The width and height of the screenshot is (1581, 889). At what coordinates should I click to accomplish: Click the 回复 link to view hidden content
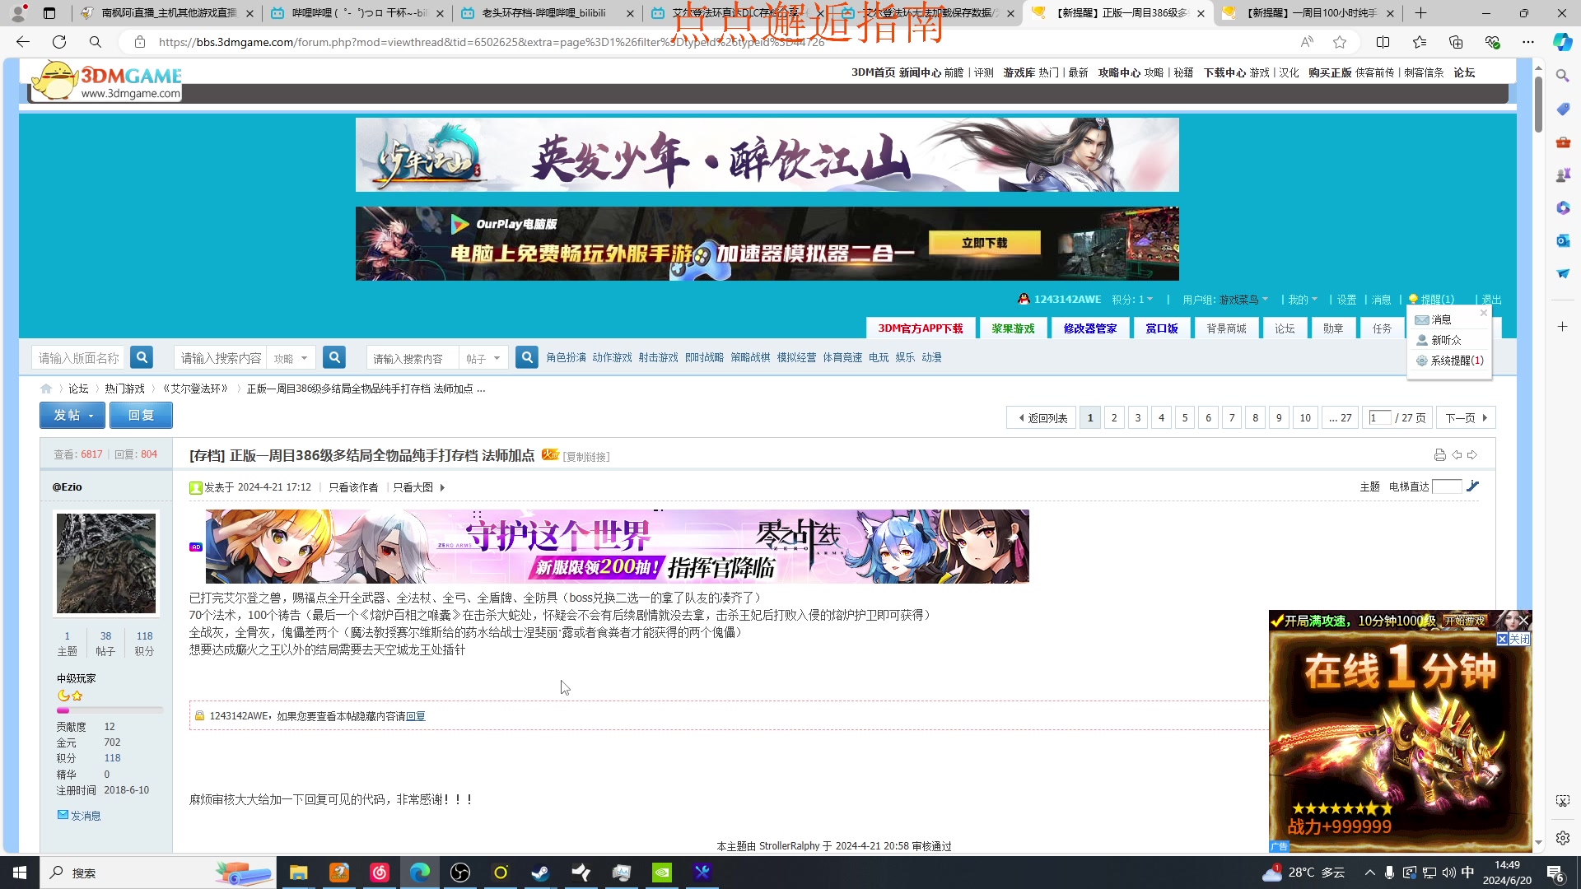[416, 716]
